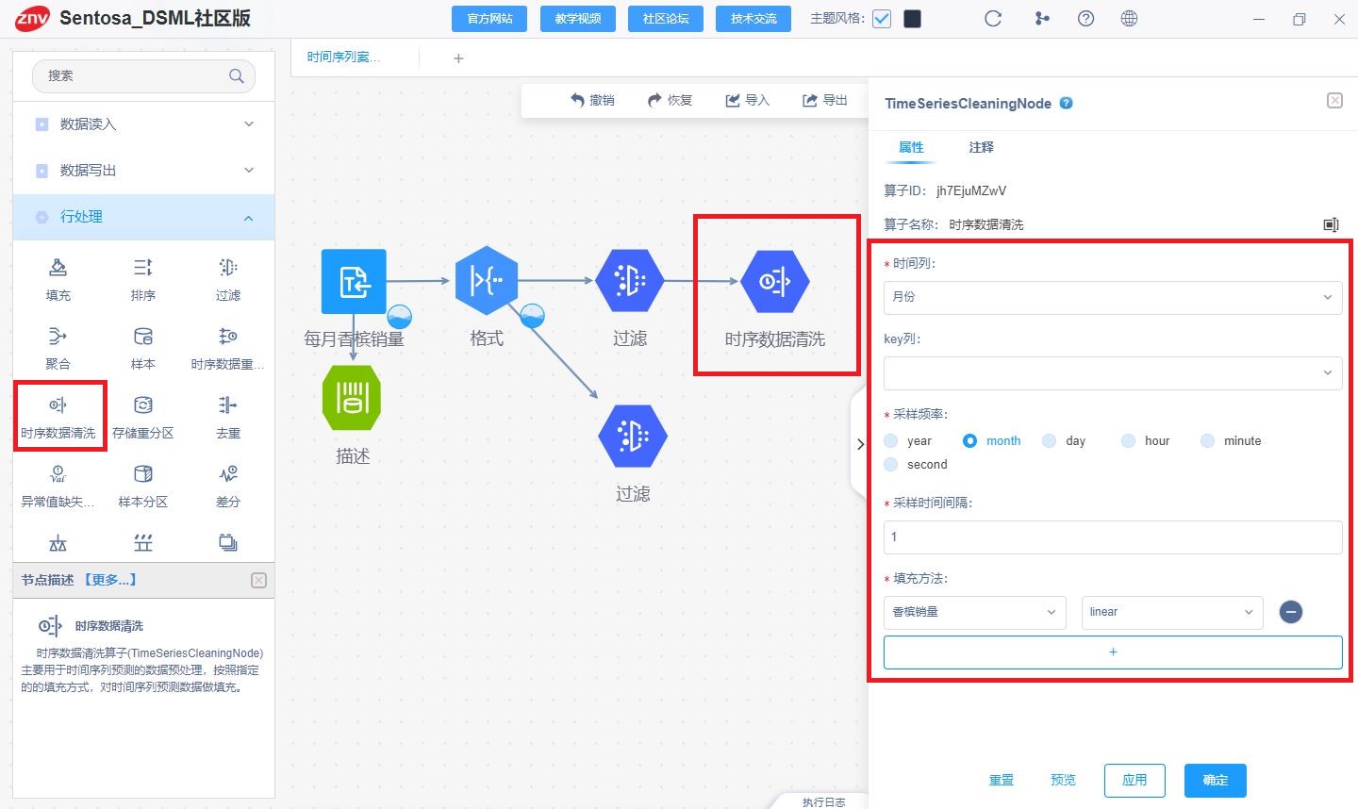Select the year sampling frequency

[891, 440]
